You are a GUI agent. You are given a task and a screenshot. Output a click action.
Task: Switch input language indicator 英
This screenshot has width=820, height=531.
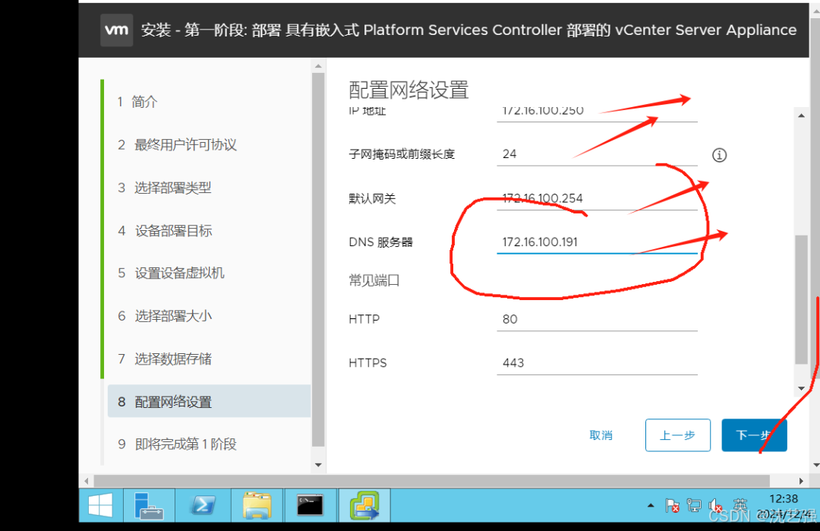(740, 505)
